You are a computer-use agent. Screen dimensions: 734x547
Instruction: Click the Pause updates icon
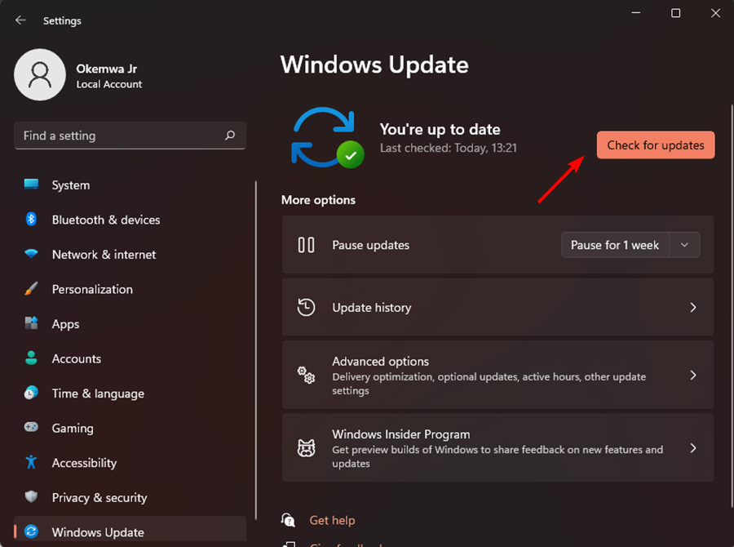306,244
